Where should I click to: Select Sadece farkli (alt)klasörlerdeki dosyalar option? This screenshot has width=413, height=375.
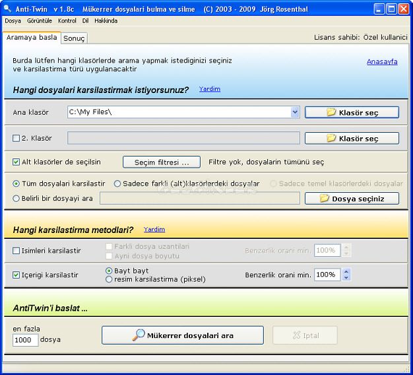pos(117,184)
